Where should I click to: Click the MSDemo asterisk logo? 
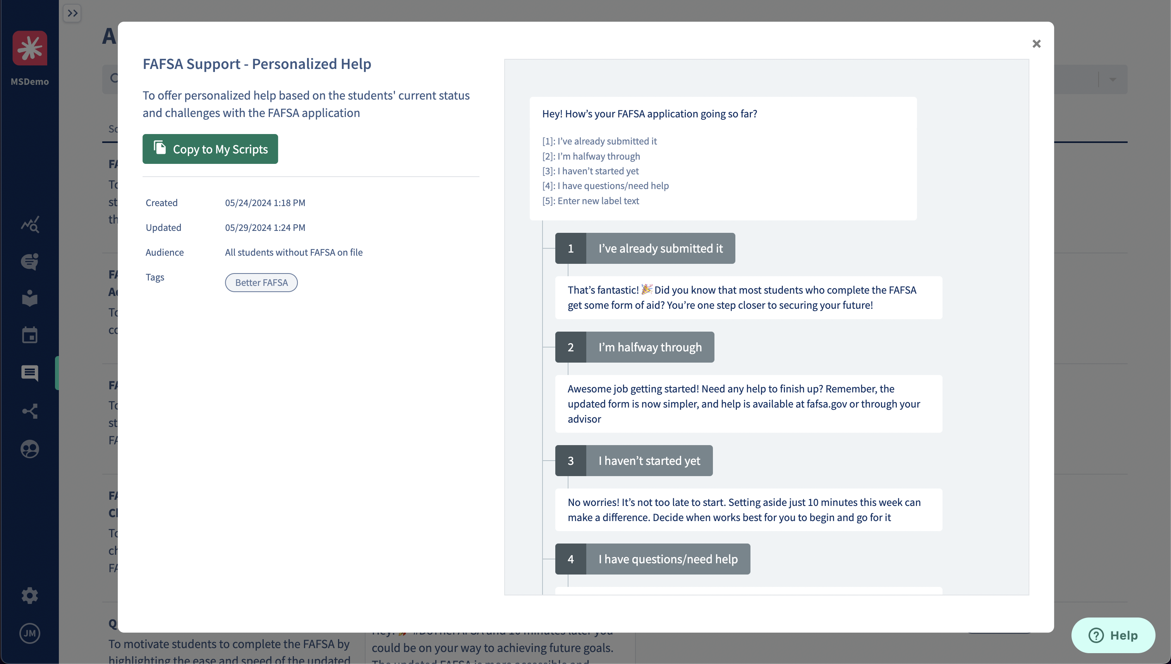point(30,48)
